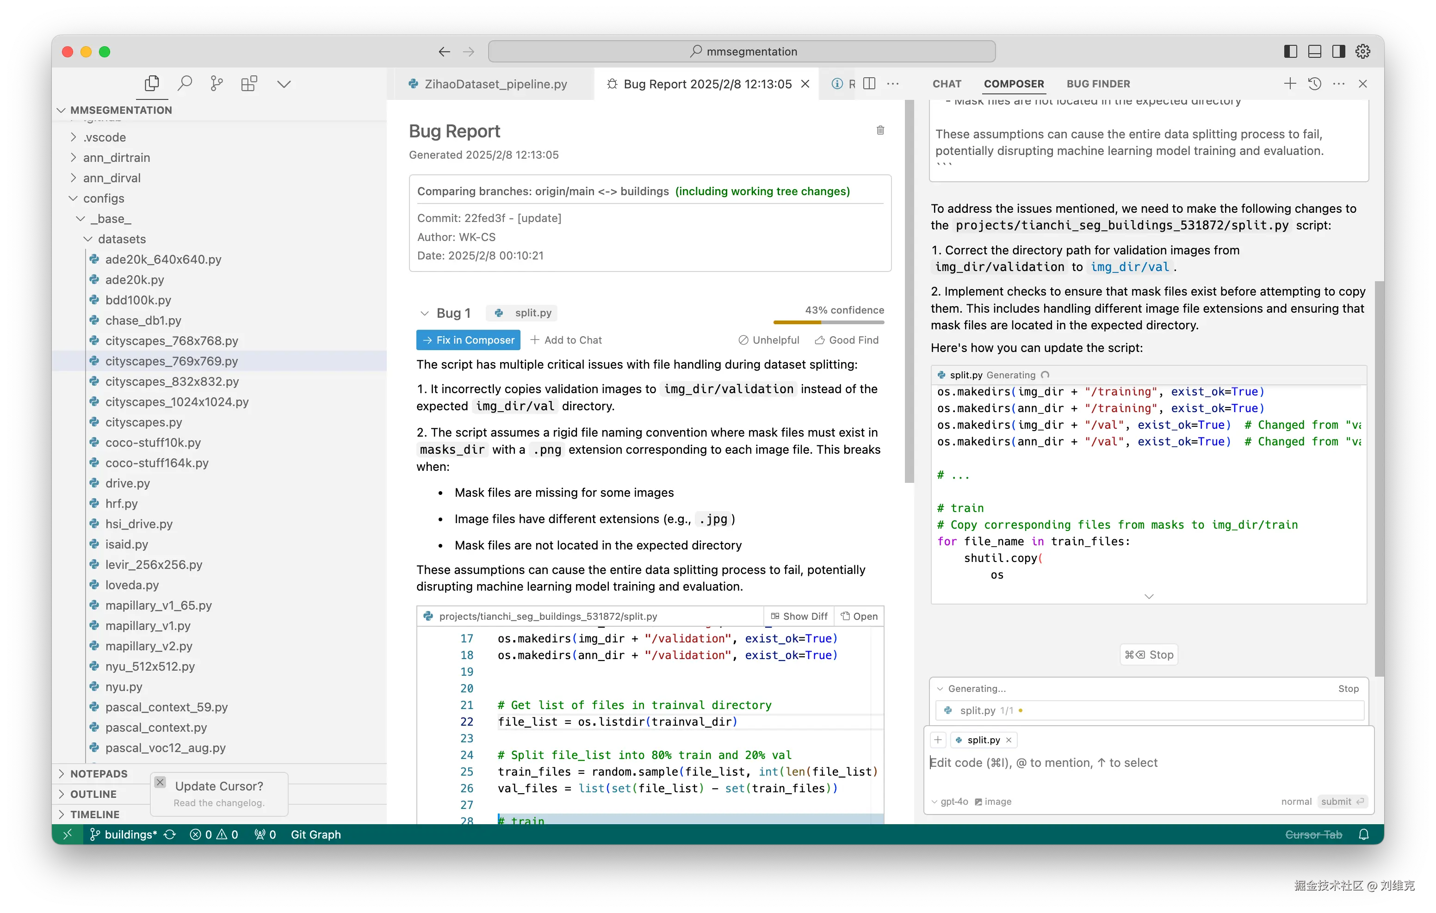Open composer history with clock icon
This screenshot has width=1436, height=913.
(1314, 84)
